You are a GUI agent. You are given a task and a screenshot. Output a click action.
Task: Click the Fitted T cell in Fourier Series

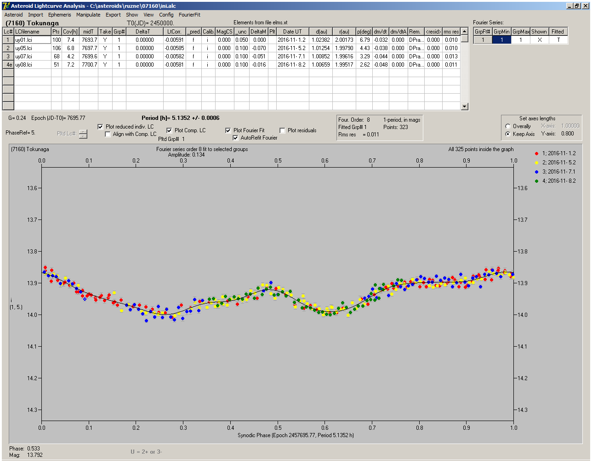pos(558,40)
